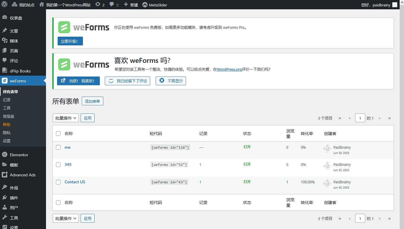Click Paidbrainy avatar in the me row
The image size is (404, 229).
coord(327,149)
